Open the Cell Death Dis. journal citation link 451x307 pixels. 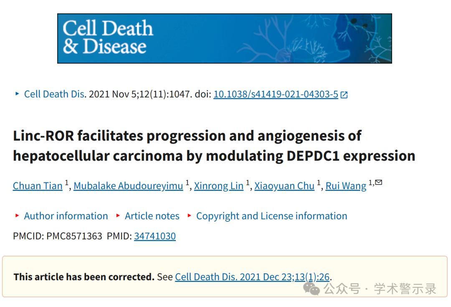point(55,94)
